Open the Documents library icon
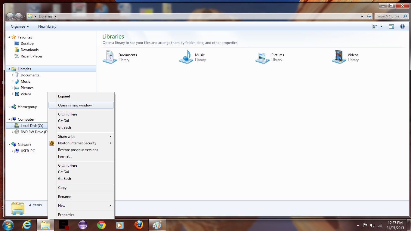Screen dimensions: 411x231 (110, 57)
